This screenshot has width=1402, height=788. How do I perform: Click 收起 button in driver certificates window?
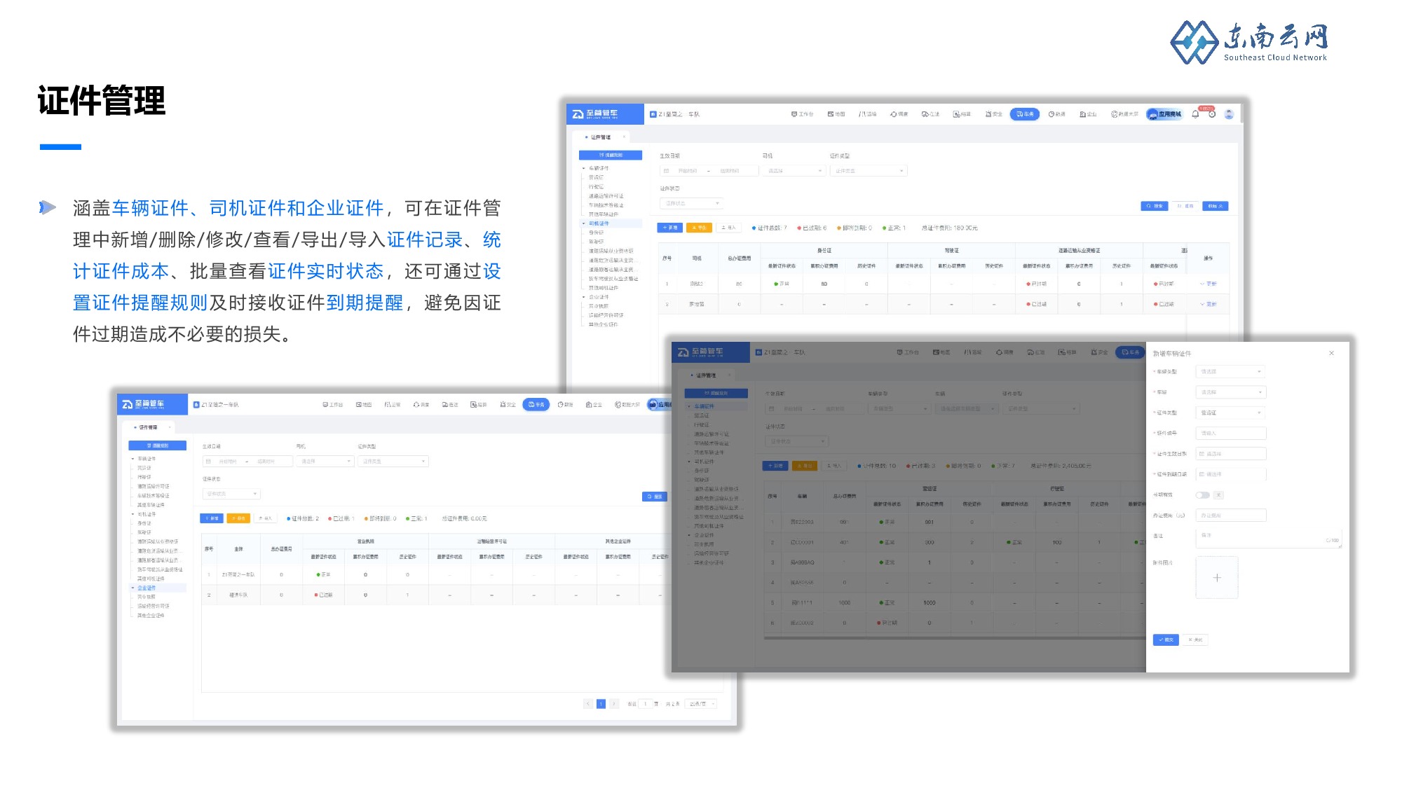tap(1216, 206)
